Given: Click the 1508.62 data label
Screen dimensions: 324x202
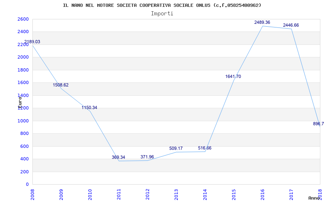Looking at the screenshot, I should tap(60, 85).
